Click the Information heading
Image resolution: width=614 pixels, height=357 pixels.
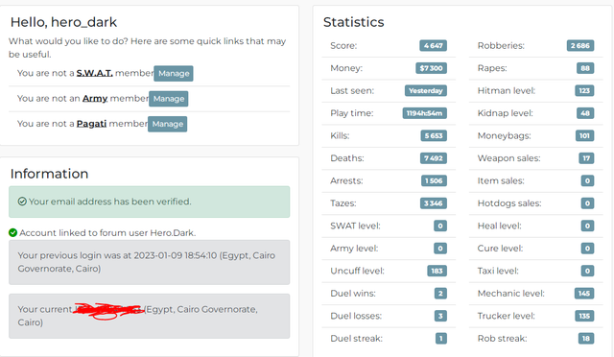pos(49,174)
